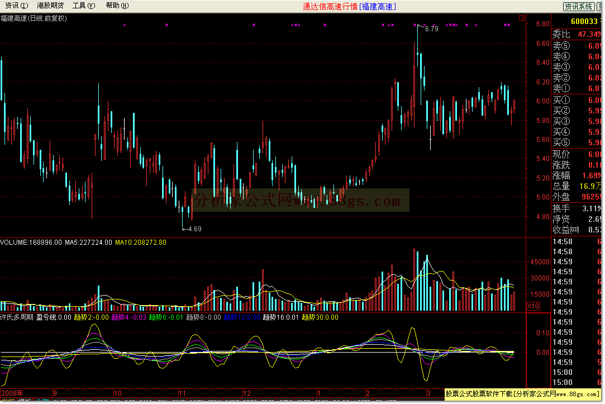Image resolution: width=605 pixels, height=404 pixels.
Task: Click the 福建高速(日线,前复权) chart title
Action: (x=34, y=18)
